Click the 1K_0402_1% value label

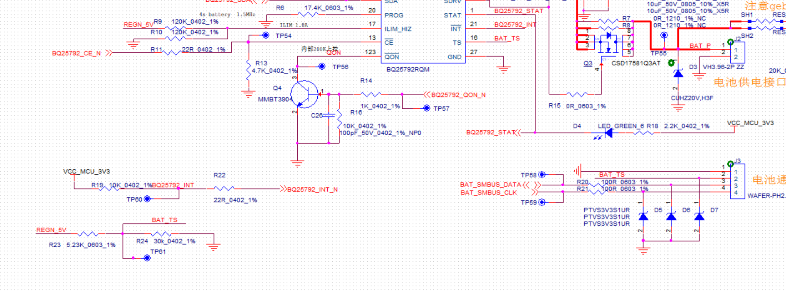[380, 106]
